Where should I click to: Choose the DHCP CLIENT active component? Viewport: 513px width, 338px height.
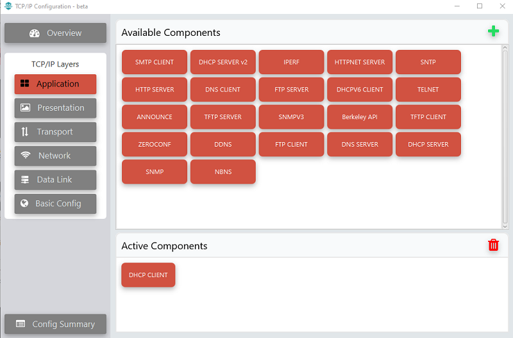(x=148, y=275)
